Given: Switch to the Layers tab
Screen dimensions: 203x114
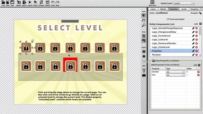Looking at the screenshot, I should [x=153, y=9].
